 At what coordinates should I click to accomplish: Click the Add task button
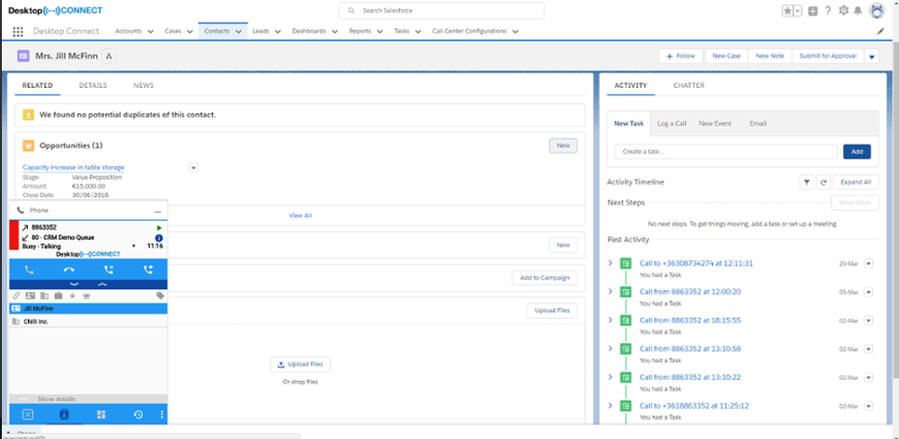pyautogui.click(x=857, y=152)
